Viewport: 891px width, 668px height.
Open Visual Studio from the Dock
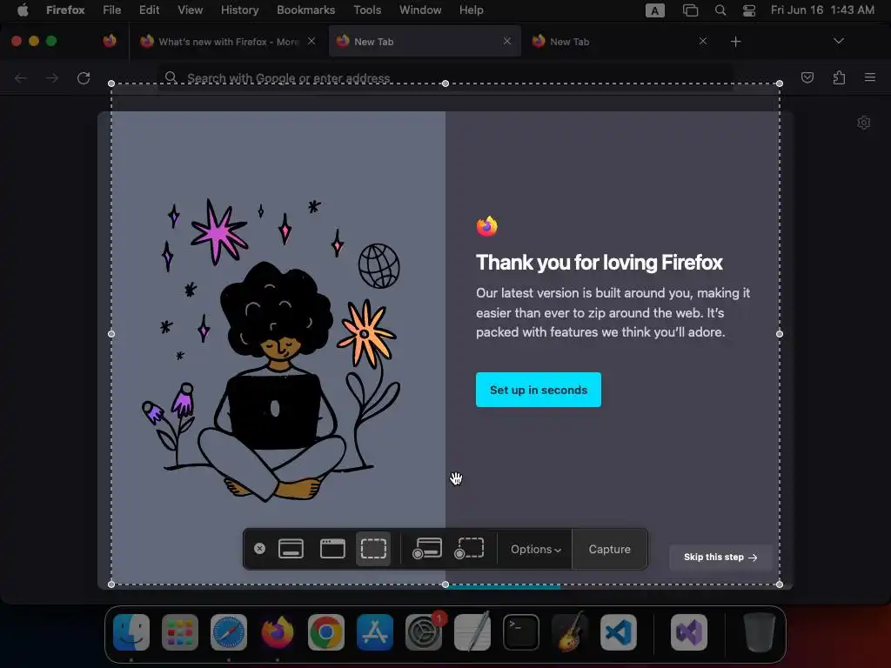pos(689,632)
